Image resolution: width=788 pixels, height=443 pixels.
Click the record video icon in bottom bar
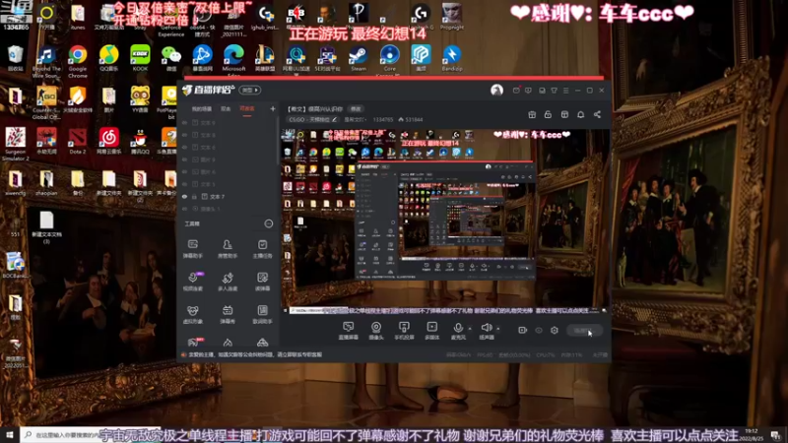[523, 330]
